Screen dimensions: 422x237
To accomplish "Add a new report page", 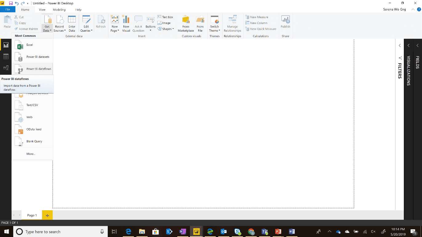I will [x=47, y=215].
